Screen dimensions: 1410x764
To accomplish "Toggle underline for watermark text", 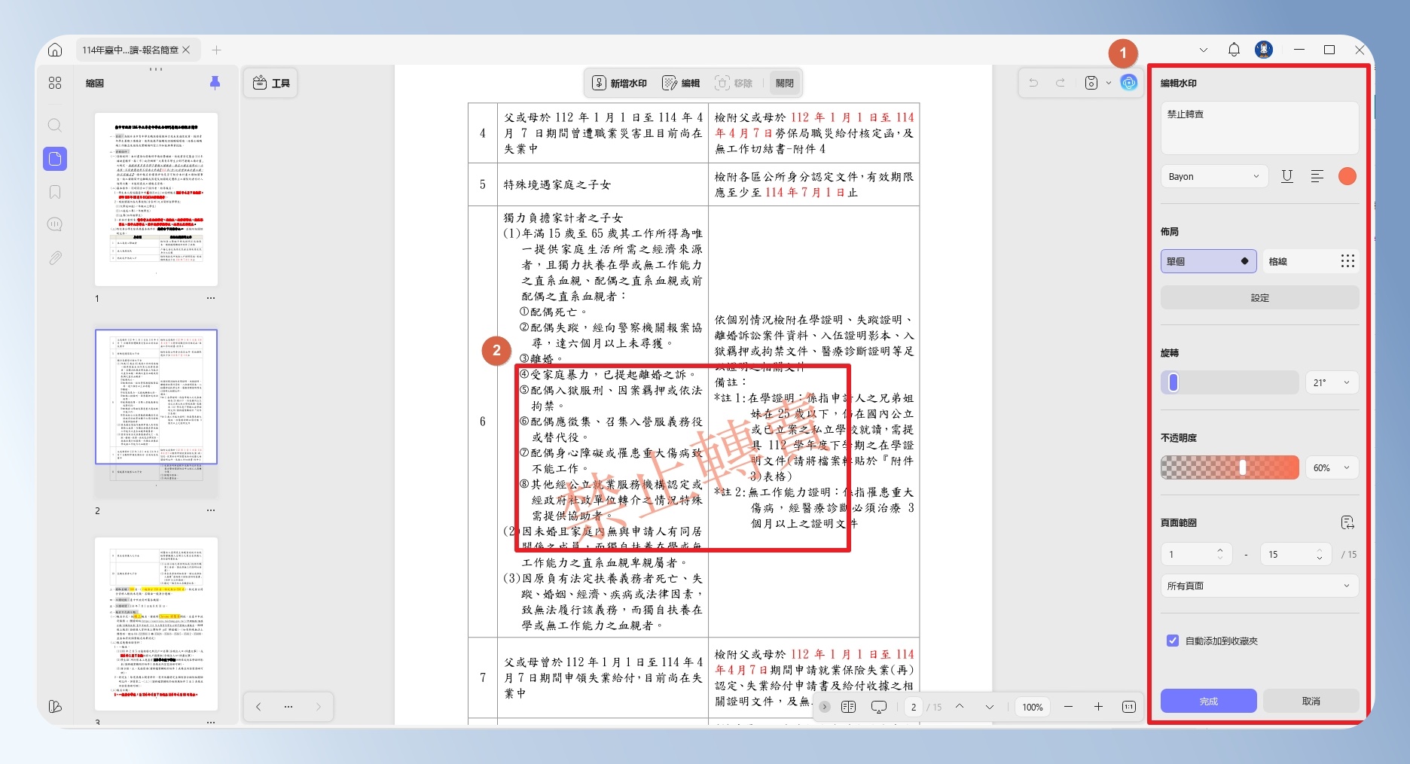I will [1287, 177].
